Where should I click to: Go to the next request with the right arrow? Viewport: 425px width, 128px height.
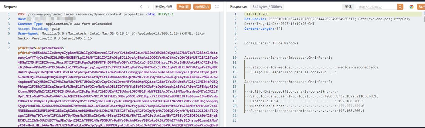(148, 7)
